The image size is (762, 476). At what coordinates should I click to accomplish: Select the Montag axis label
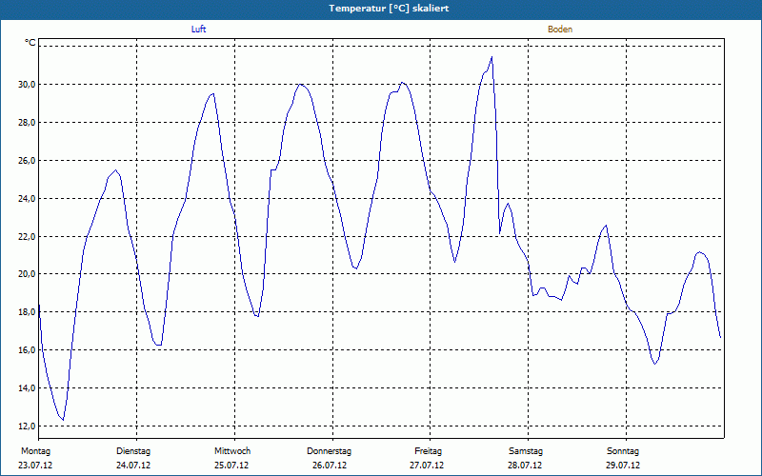tap(35, 451)
